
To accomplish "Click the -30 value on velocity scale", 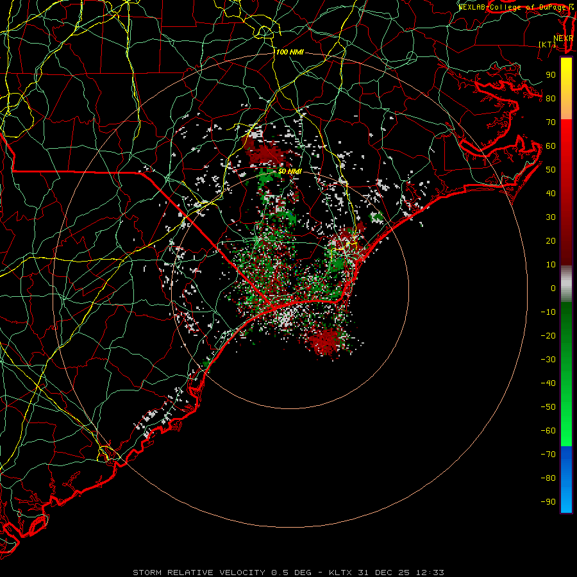I will [548, 360].
